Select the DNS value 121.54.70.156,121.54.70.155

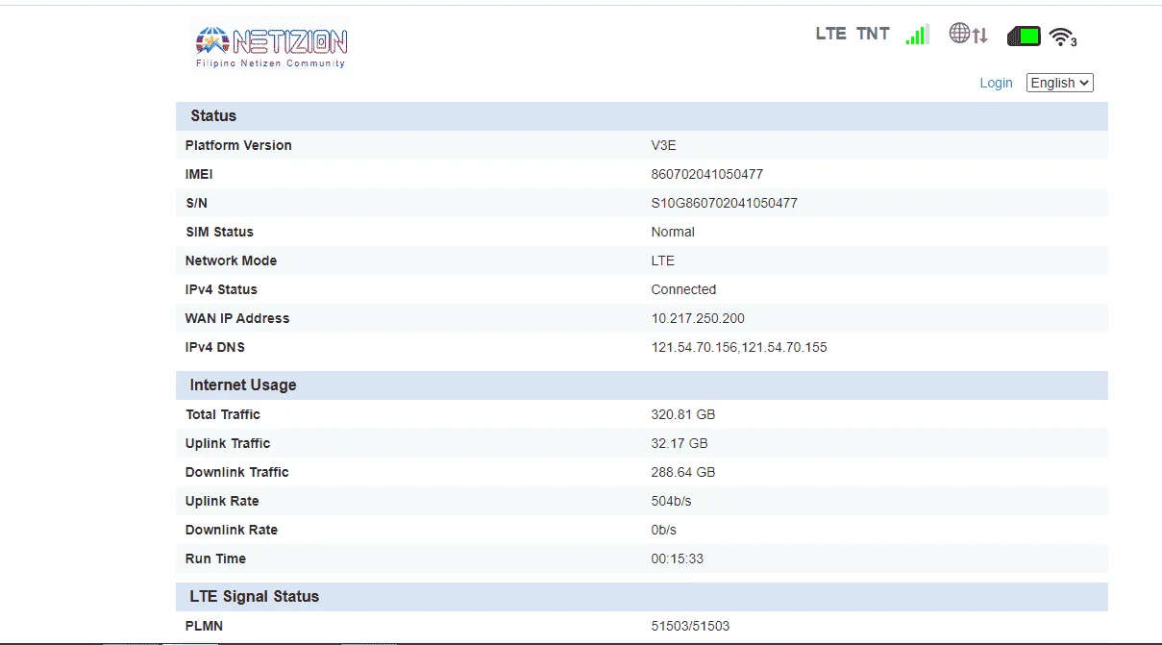click(x=739, y=347)
